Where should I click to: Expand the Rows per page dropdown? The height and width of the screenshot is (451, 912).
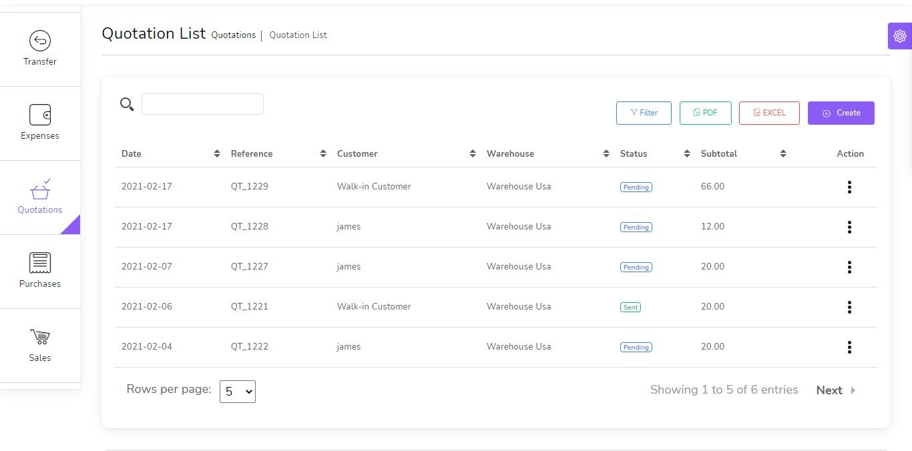(238, 392)
